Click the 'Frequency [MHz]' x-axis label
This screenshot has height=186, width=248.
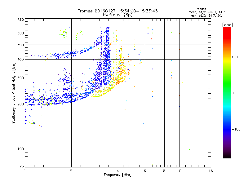tap(117, 175)
